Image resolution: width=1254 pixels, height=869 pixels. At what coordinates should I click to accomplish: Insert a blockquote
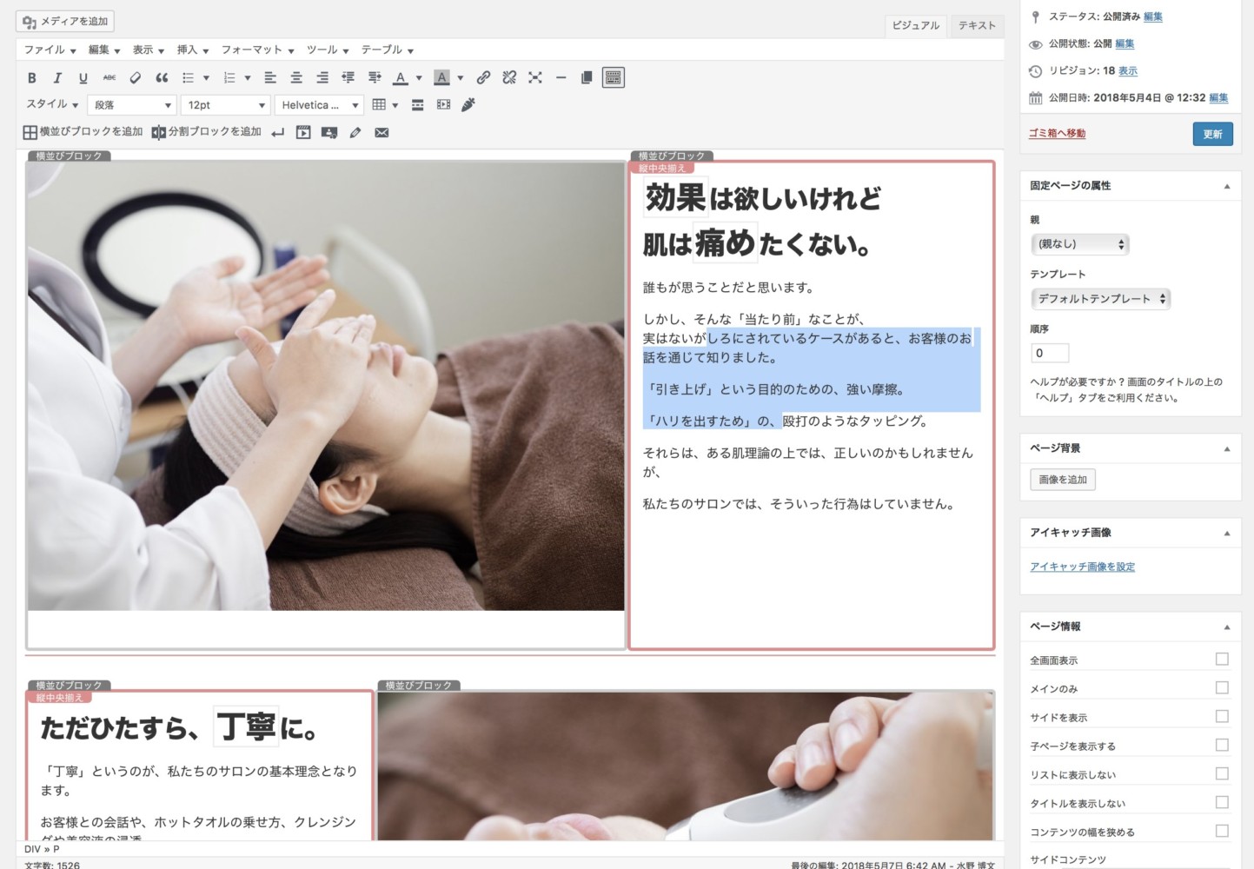[x=162, y=78]
